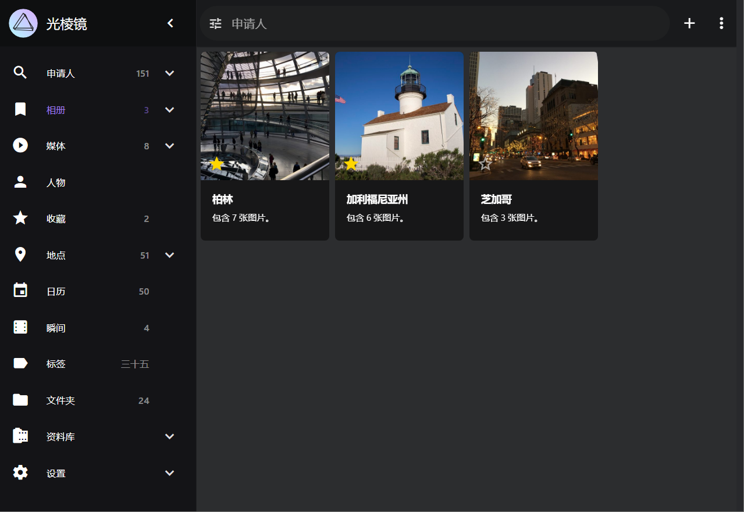Screen dimensions: 744x512
Task: Click the gear icon for 设置
Action: pyautogui.click(x=20, y=473)
